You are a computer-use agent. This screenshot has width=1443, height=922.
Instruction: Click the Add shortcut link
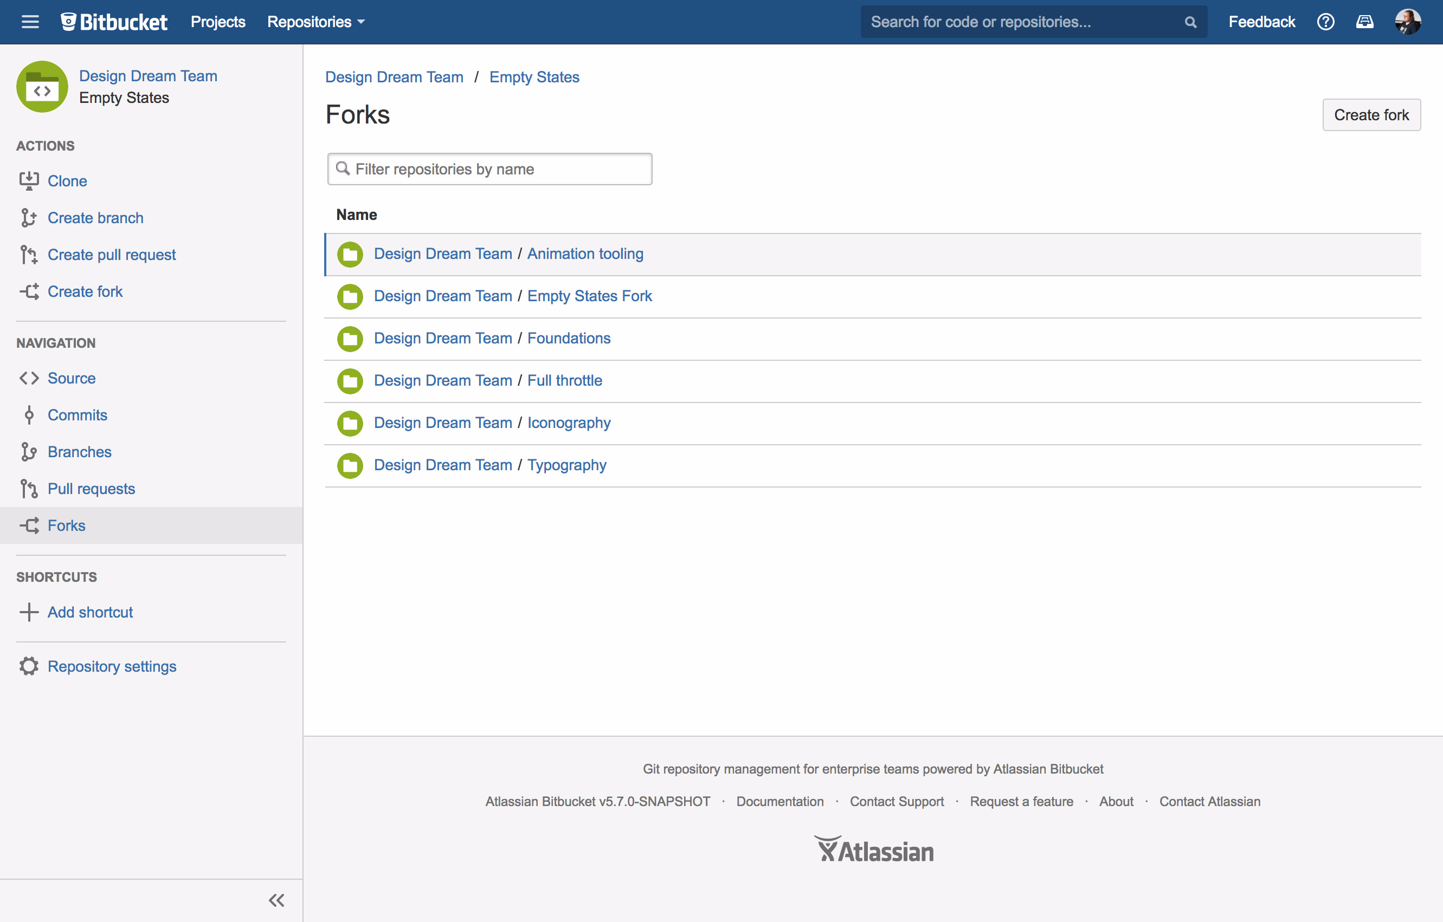tap(90, 612)
